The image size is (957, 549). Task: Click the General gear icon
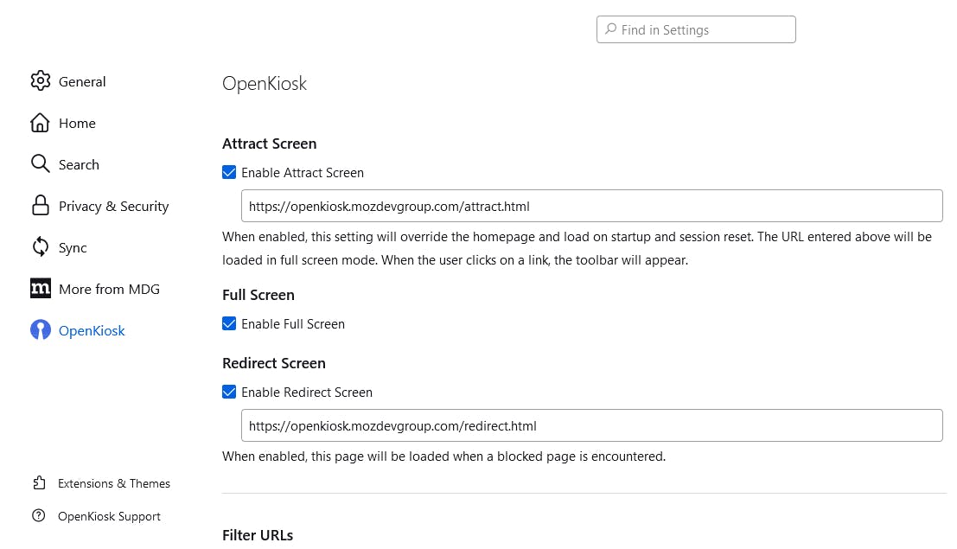coord(40,81)
